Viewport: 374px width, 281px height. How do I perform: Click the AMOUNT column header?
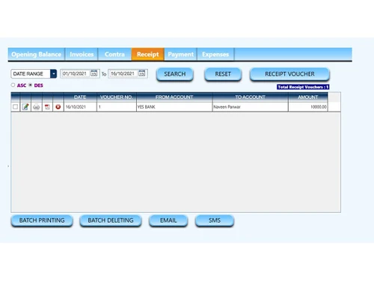pyautogui.click(x=308, y=97)
